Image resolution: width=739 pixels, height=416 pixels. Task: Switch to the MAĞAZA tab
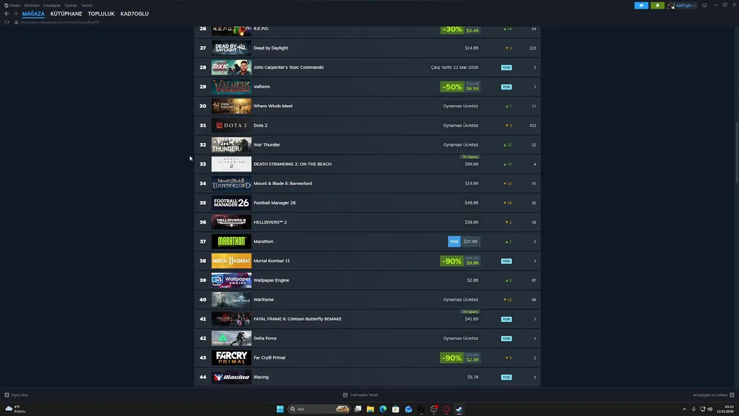(x=33, y=14)
